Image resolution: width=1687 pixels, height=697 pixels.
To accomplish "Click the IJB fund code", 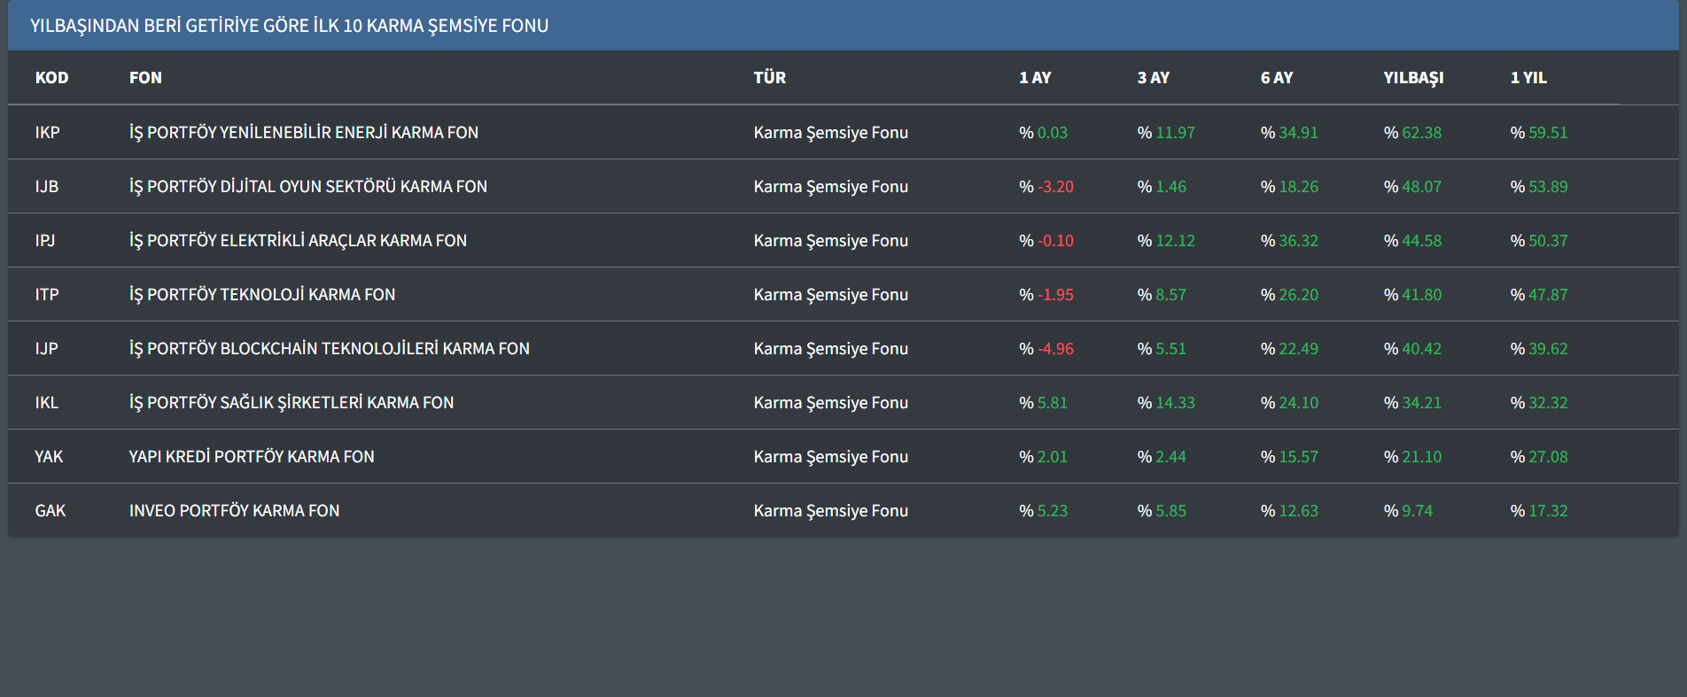I will pos(46,187).
